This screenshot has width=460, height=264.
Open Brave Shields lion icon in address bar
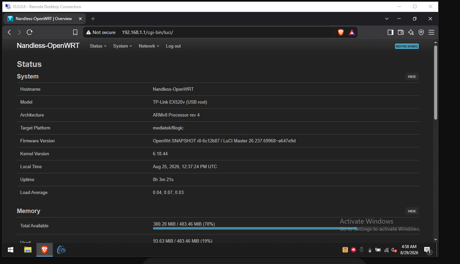click(341, 32)
